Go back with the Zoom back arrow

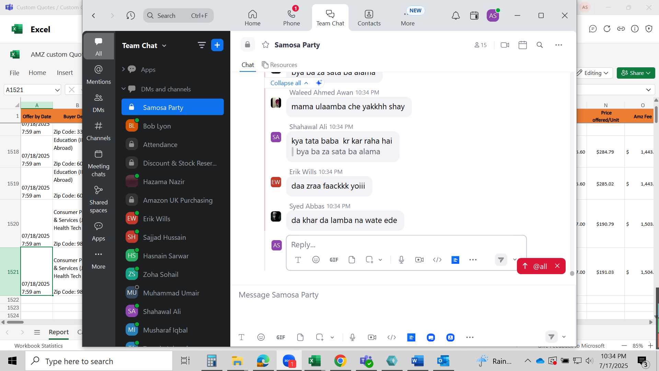point(93,15)
